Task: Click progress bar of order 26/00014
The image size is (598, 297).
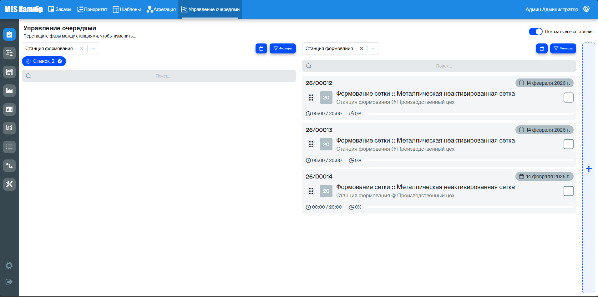Action: [x=468, y=207]
